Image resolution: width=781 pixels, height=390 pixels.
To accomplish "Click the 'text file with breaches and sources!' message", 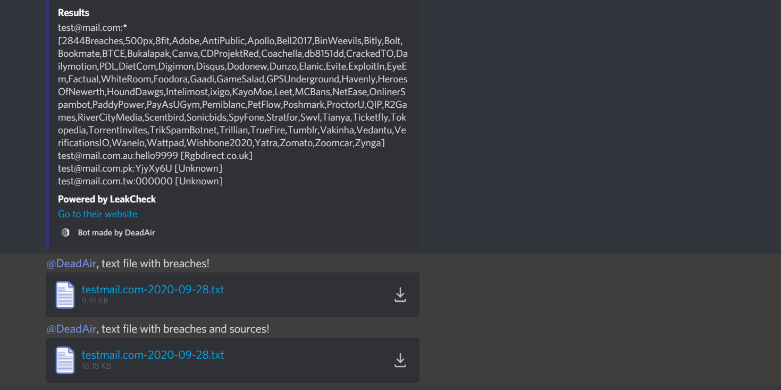I will point(186,329).
